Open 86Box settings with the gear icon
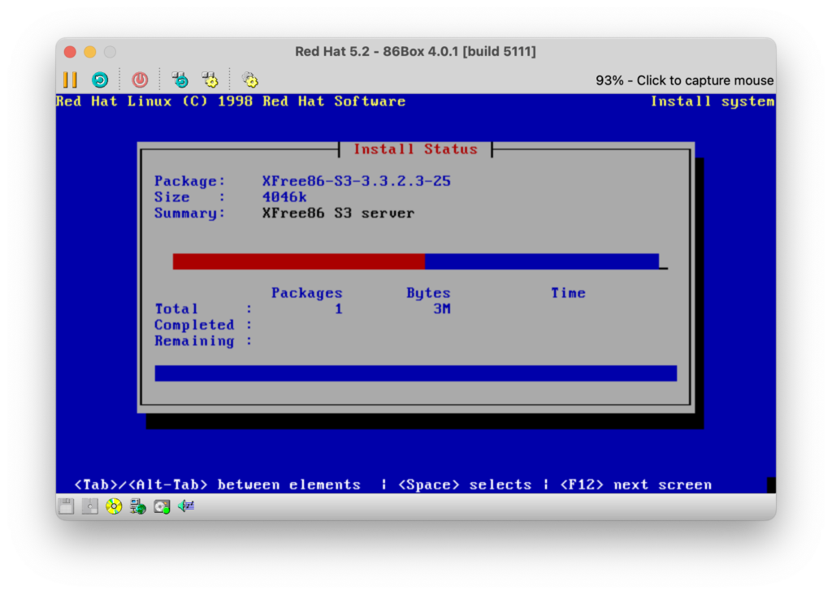The height and width of the screenshot is (594, 832). 250,80
